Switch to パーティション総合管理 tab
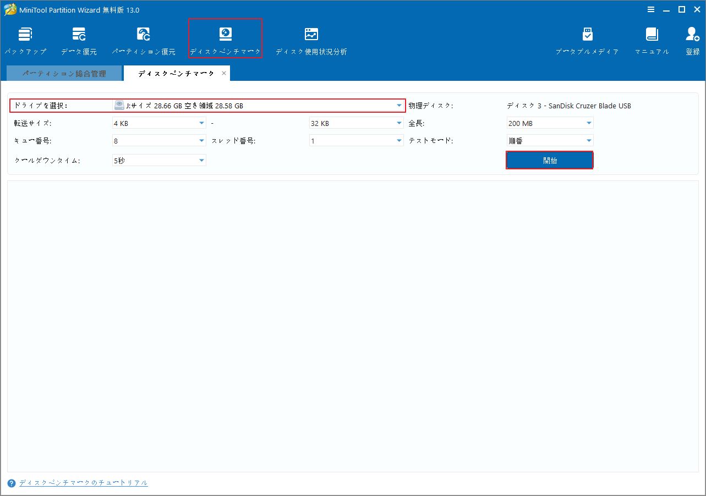Viewport: 706px width, 496px height. [x=64, y=73]
